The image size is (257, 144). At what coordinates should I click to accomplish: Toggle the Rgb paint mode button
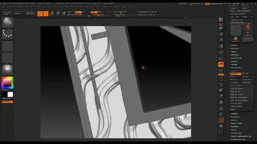[78, 12]
